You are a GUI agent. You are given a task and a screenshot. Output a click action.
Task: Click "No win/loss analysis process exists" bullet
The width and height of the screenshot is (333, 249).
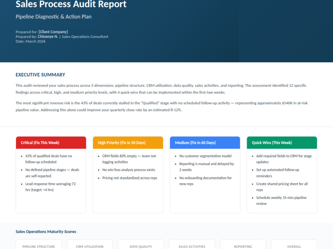[129, 170]
